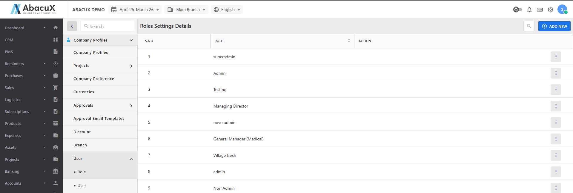Open the Main Branch selector dropdown

tap(187, 10)
